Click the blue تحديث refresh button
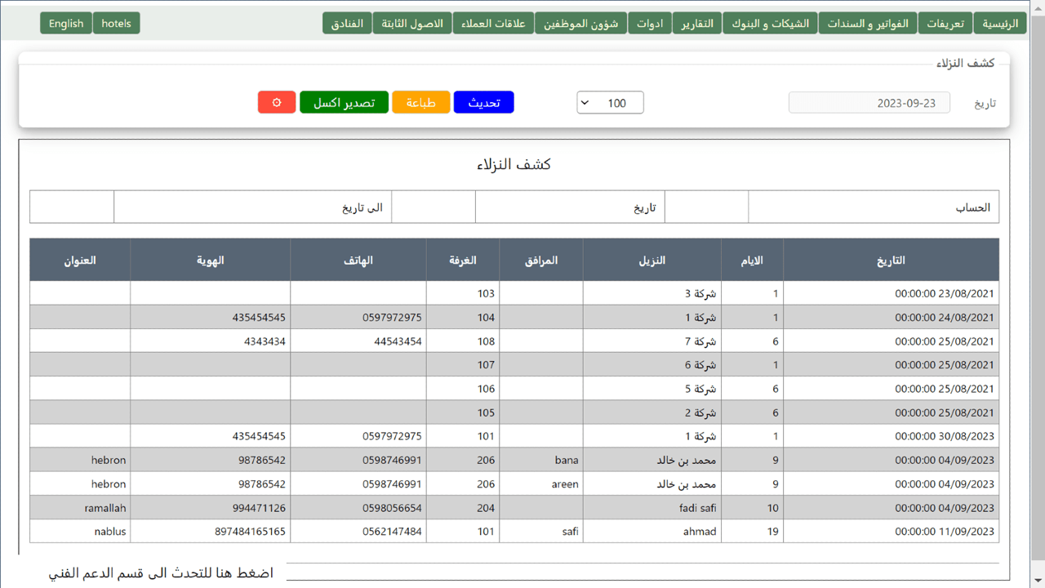1045x588 pixels. tap(483, 102)
